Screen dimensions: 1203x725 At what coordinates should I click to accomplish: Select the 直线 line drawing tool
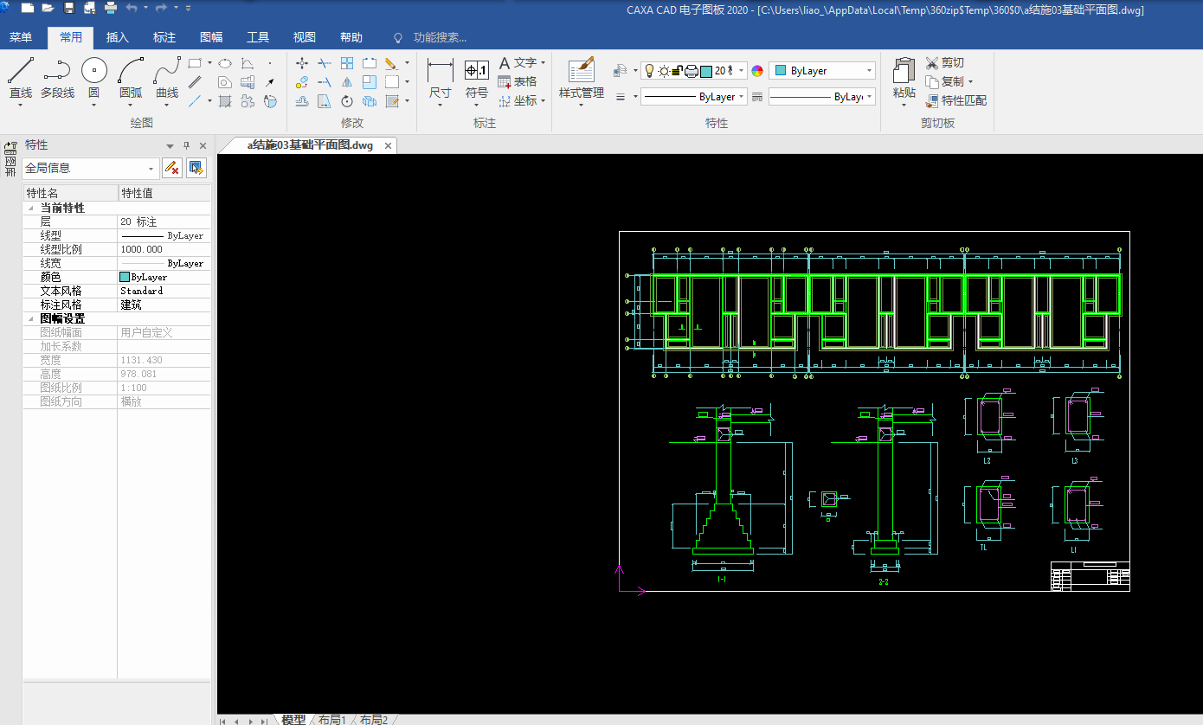click(20, 72)
